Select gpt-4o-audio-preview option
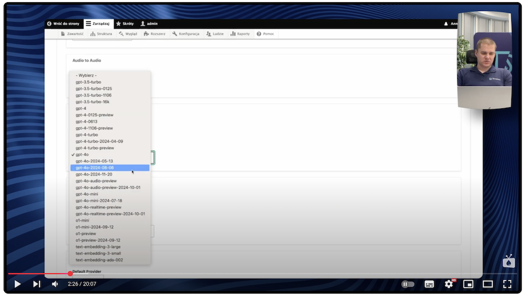The image size is (525, 297). [110, 181]
